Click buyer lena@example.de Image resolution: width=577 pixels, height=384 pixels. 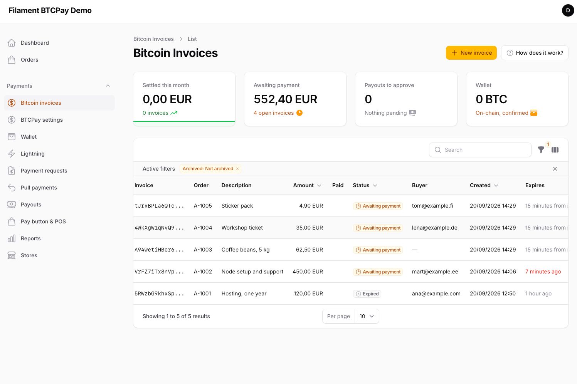coord(434,228)
